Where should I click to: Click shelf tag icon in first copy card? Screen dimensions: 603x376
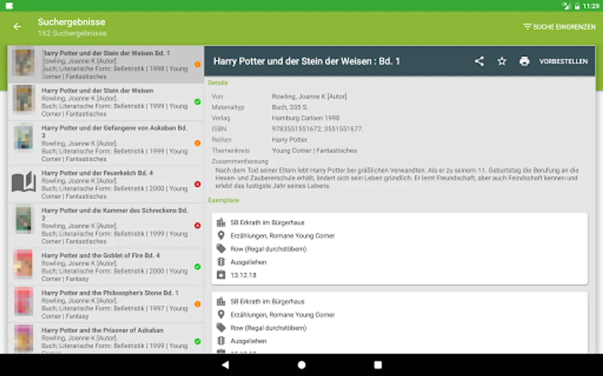[x=221, y=249]
